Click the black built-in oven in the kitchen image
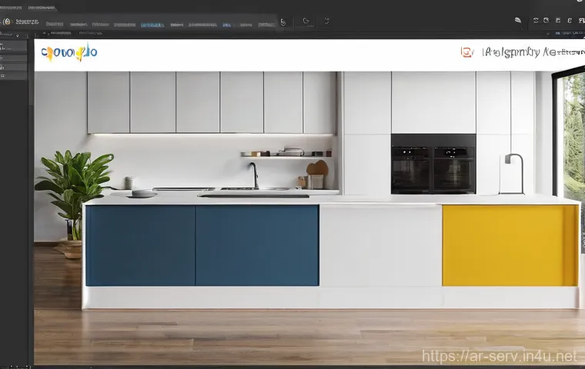This screenshot has width=585, height=369. pos(433,164)
